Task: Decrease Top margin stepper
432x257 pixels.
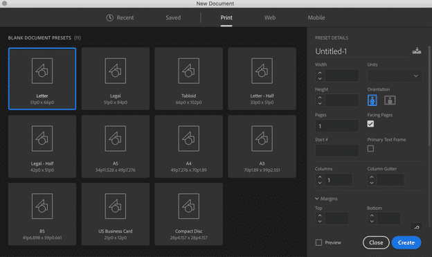Action: (320, 222)
